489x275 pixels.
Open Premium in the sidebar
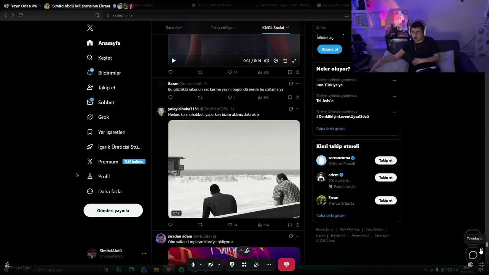pyautogui.click(x=116, y=162)
